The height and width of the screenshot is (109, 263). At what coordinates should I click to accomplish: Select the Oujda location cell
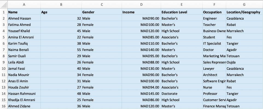pos(244,62)
